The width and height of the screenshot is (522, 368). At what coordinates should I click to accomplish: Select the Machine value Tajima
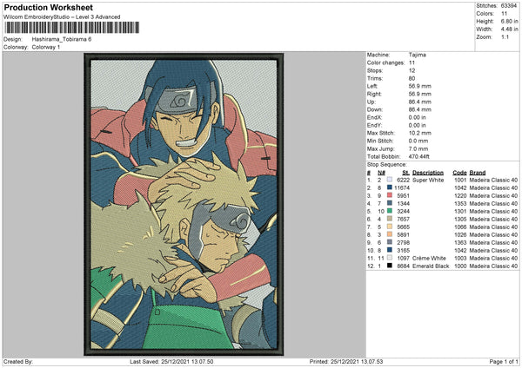(x=418, y=55)
